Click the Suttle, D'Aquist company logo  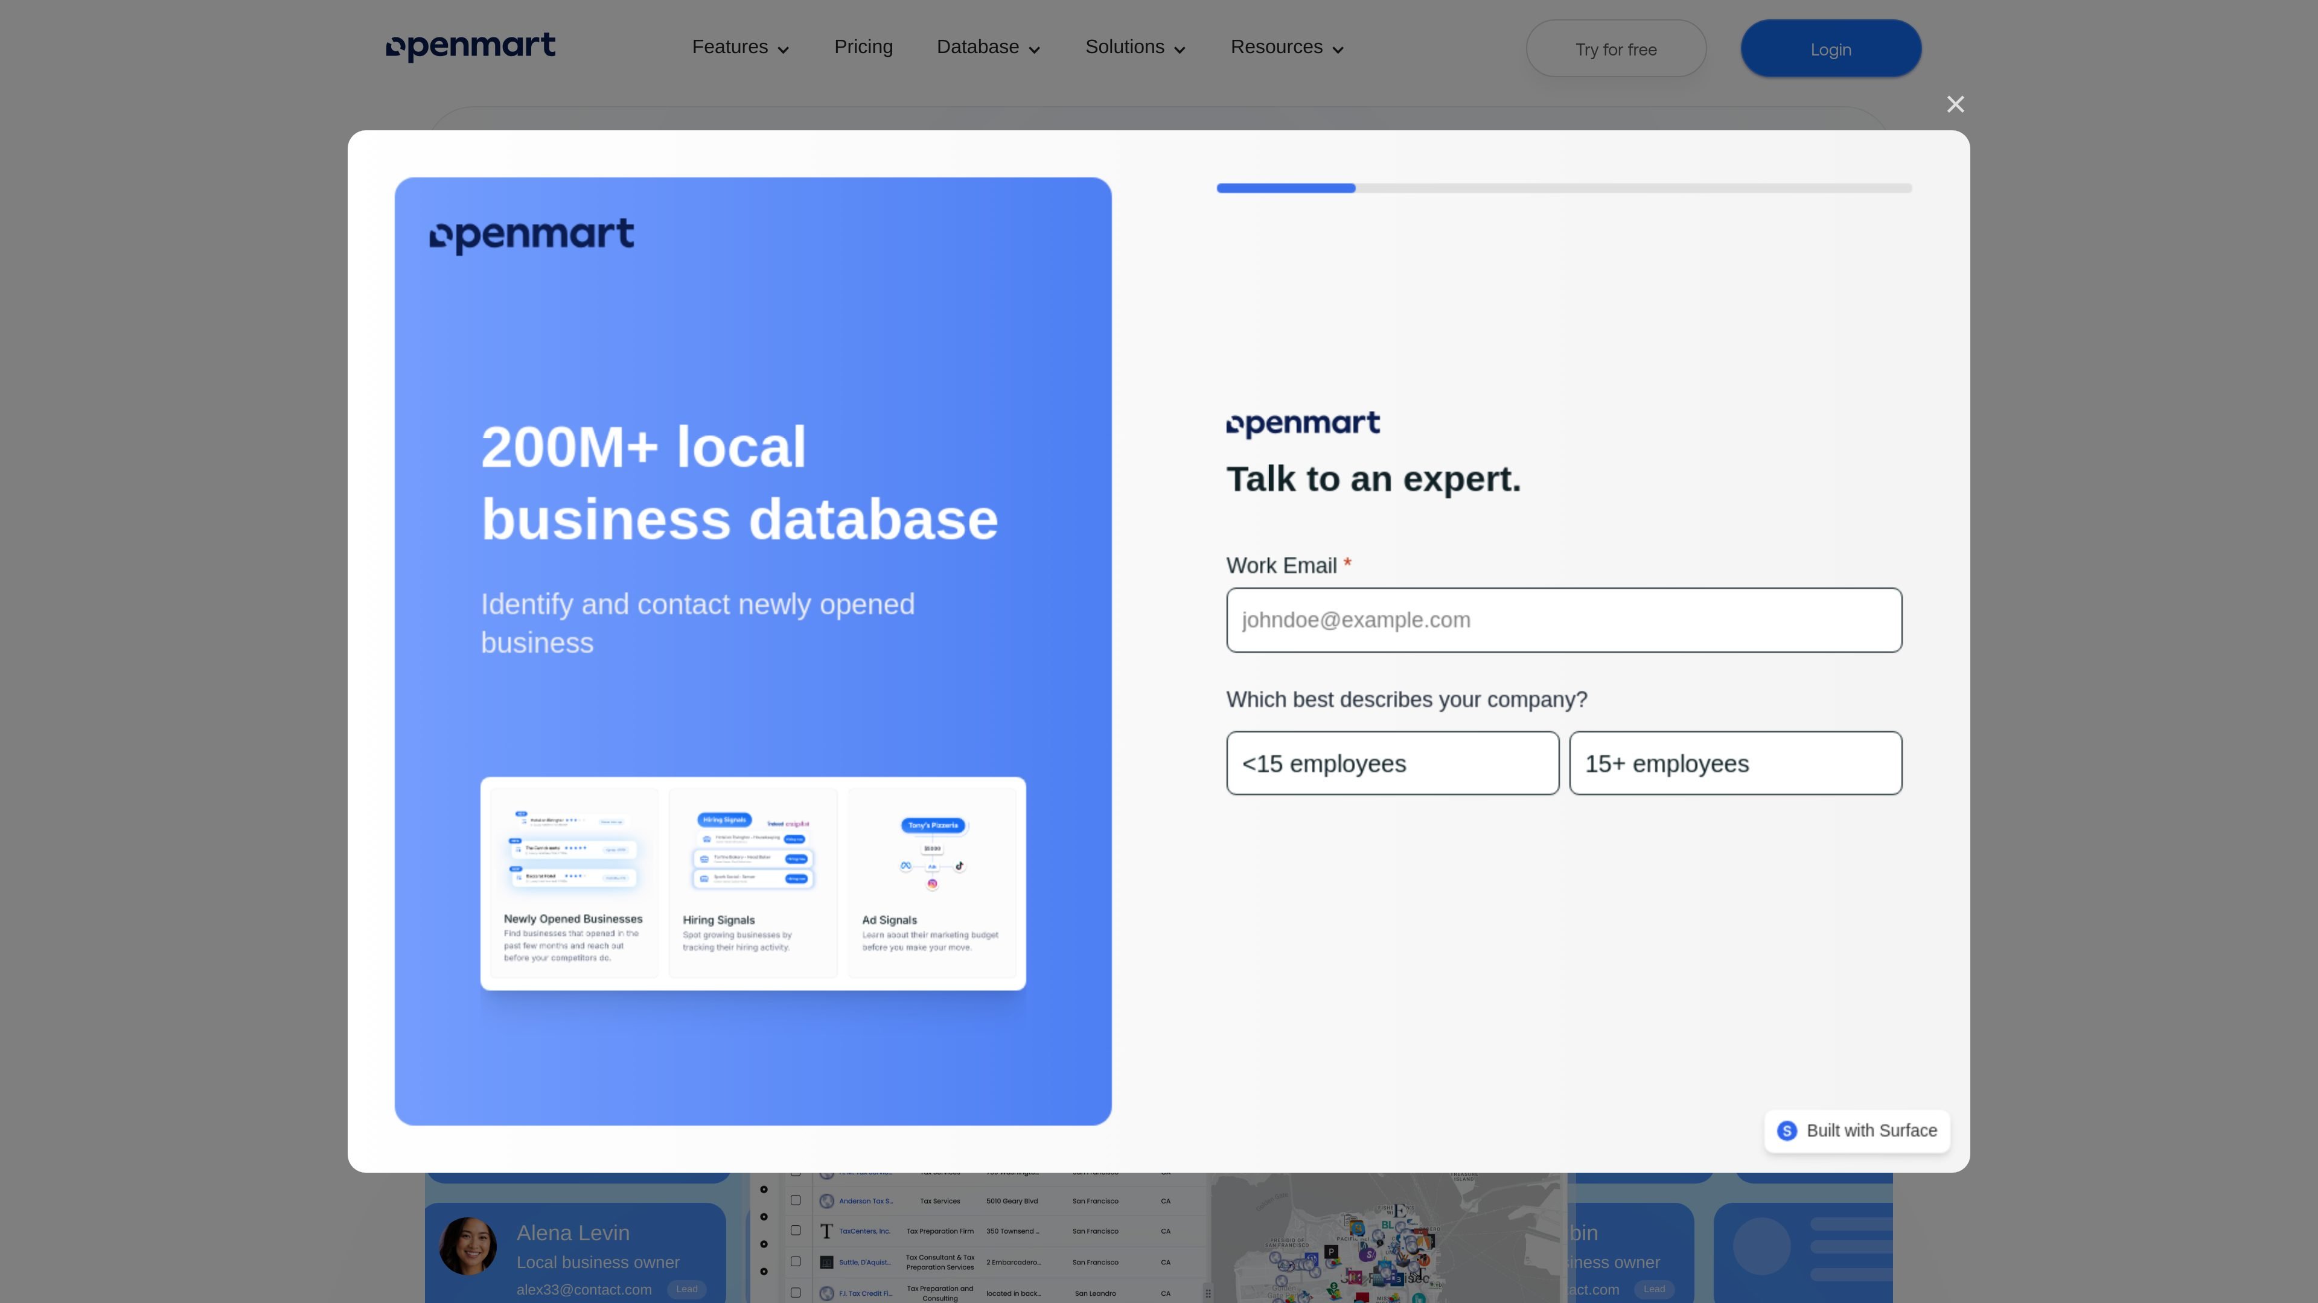[x=826, y=1263]
